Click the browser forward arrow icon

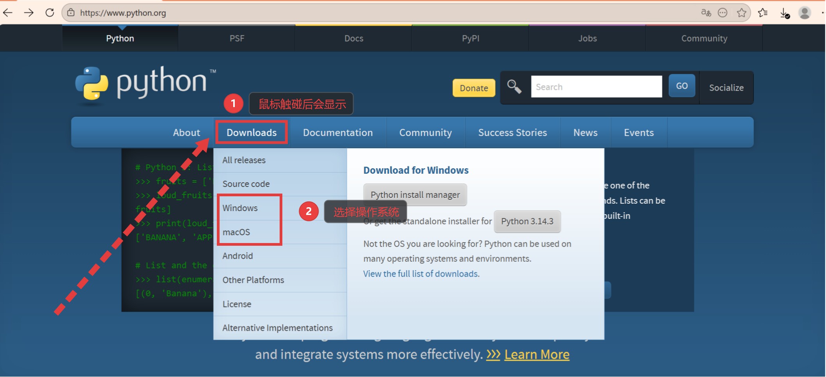pyautogui.click(x=29, y=13)
